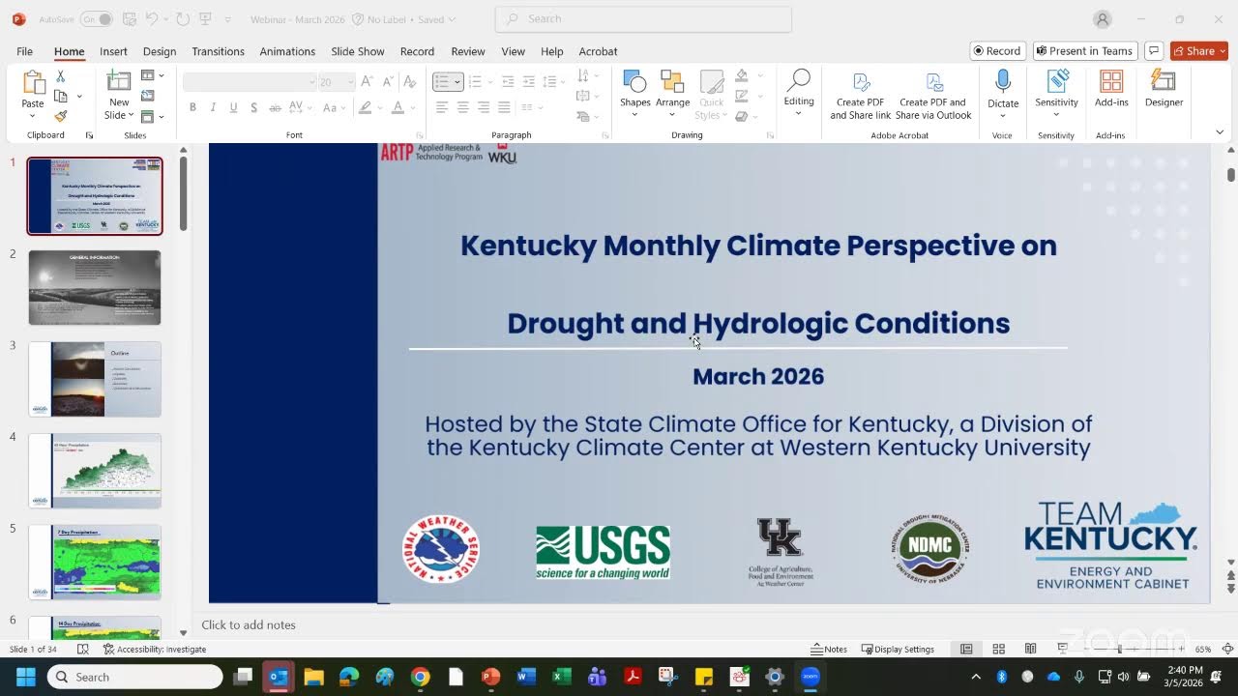1238x696 pixels.
Task: Toggle the Bullets list button
Action: [x=442, y=82]
